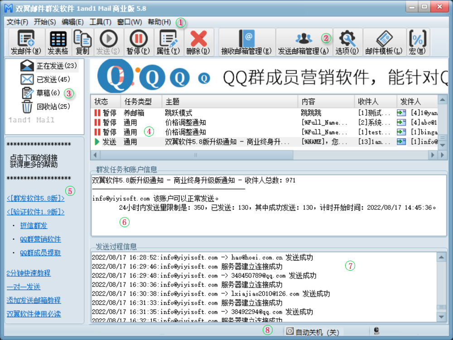Viewport: 453px width, 340px height.
Task: Select the recipient cell reading [2]系统...
Action: 374,122
